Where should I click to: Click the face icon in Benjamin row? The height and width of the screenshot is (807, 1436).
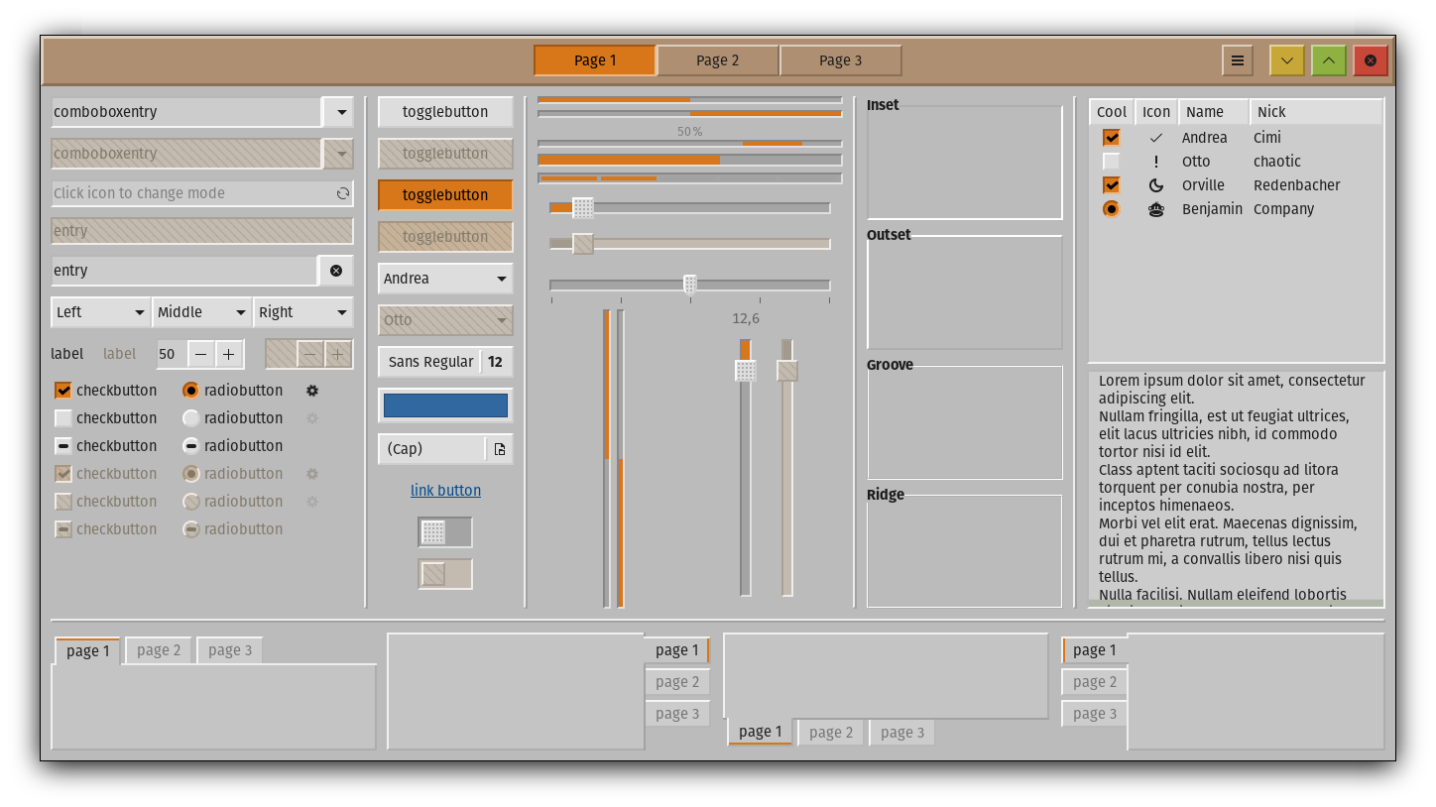(x=1155, y=209)
